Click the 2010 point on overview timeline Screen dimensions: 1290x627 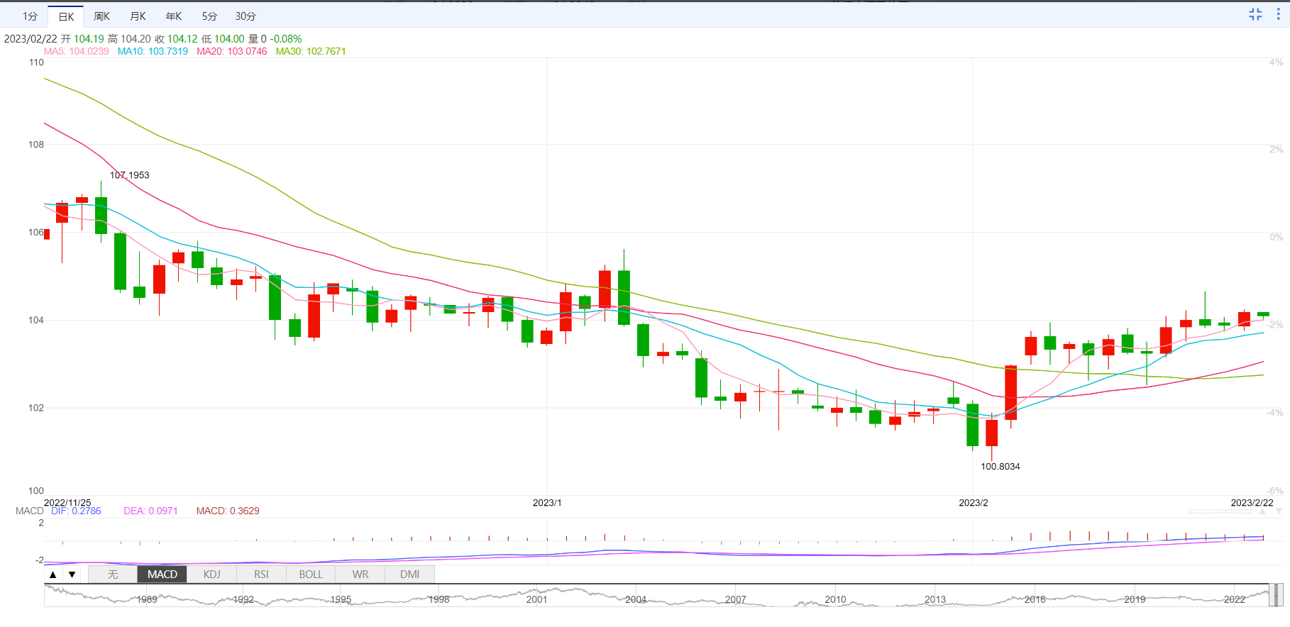(x=835, y=599)
